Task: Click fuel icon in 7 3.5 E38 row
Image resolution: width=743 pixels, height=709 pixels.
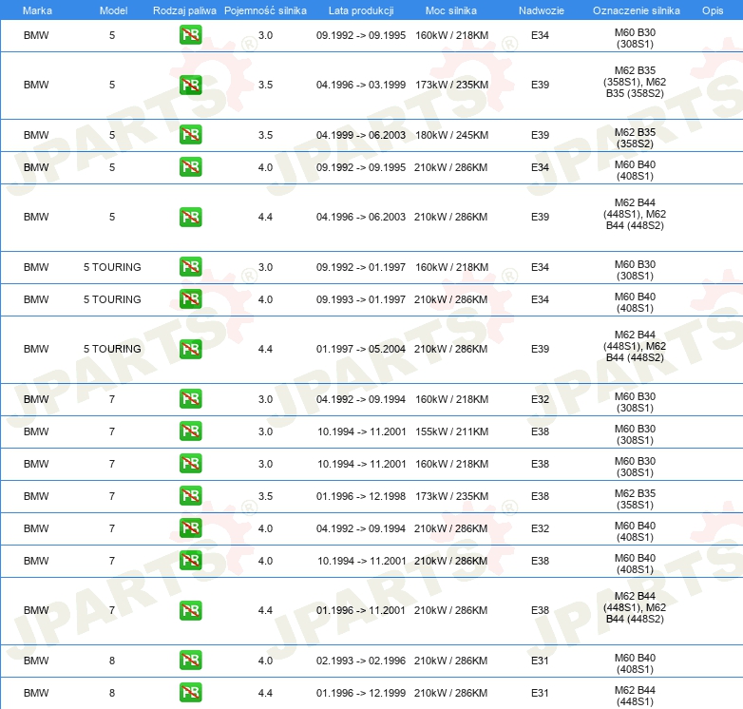Action: pos(190,496)
